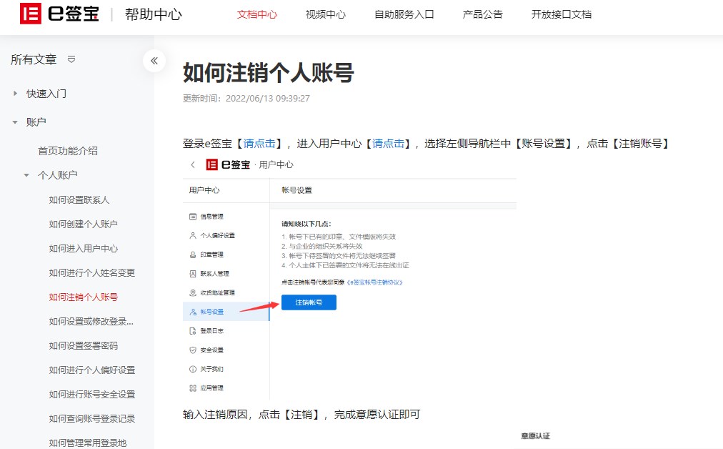Open 如何创建个人账户 article
723x449 pixels.
tap(83, 224)
